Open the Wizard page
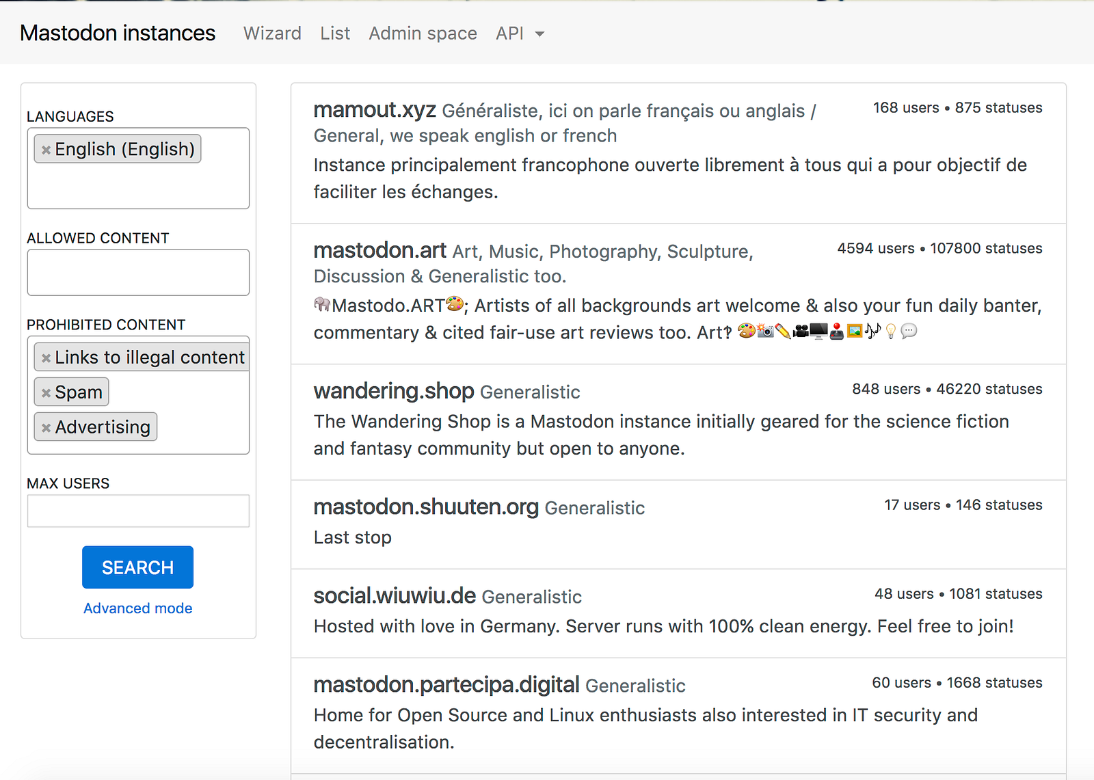1094x780 pixels. pyautogui.click(x=272, y=33)
